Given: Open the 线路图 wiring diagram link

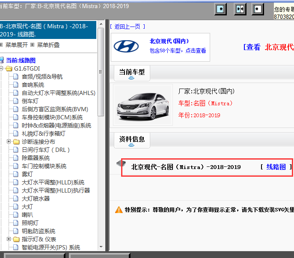Looking at the screenshot, I should click(x=276, y=167).
